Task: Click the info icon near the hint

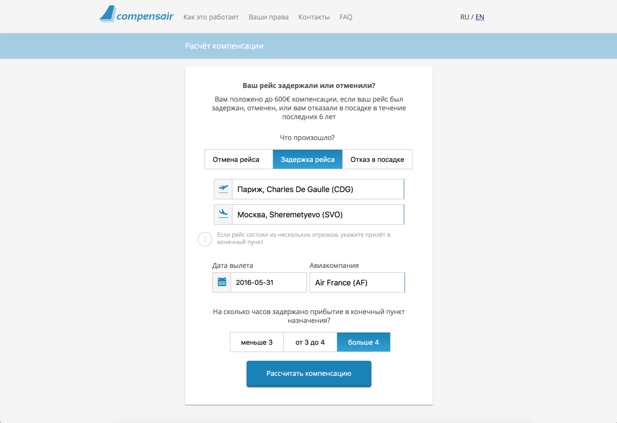Action: 205,239
